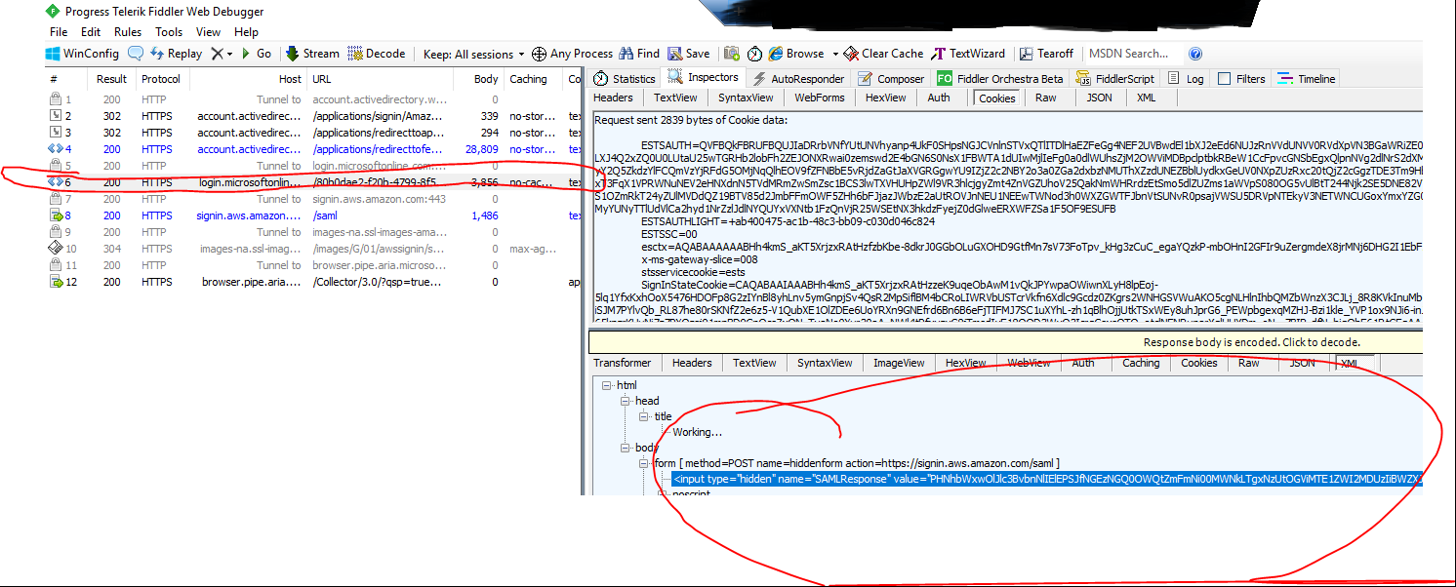Select the SAMLResponse hidden input node

coord(1046,480)
